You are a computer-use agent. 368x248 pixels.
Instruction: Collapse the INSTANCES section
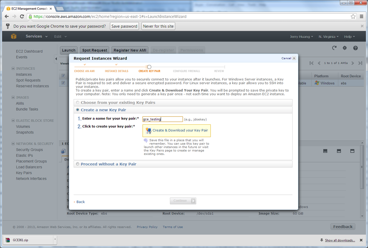click(x=13, y=68)
